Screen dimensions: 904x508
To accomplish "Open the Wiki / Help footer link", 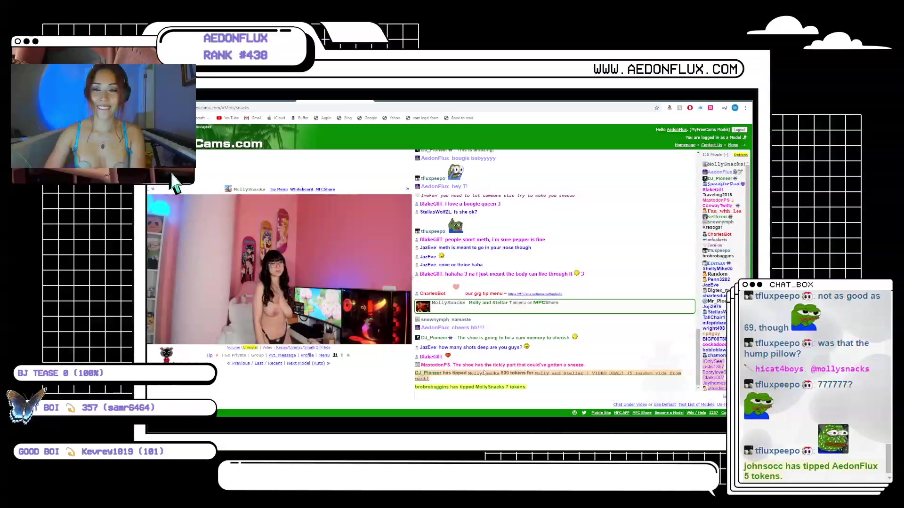I will [x=696, y=413].
